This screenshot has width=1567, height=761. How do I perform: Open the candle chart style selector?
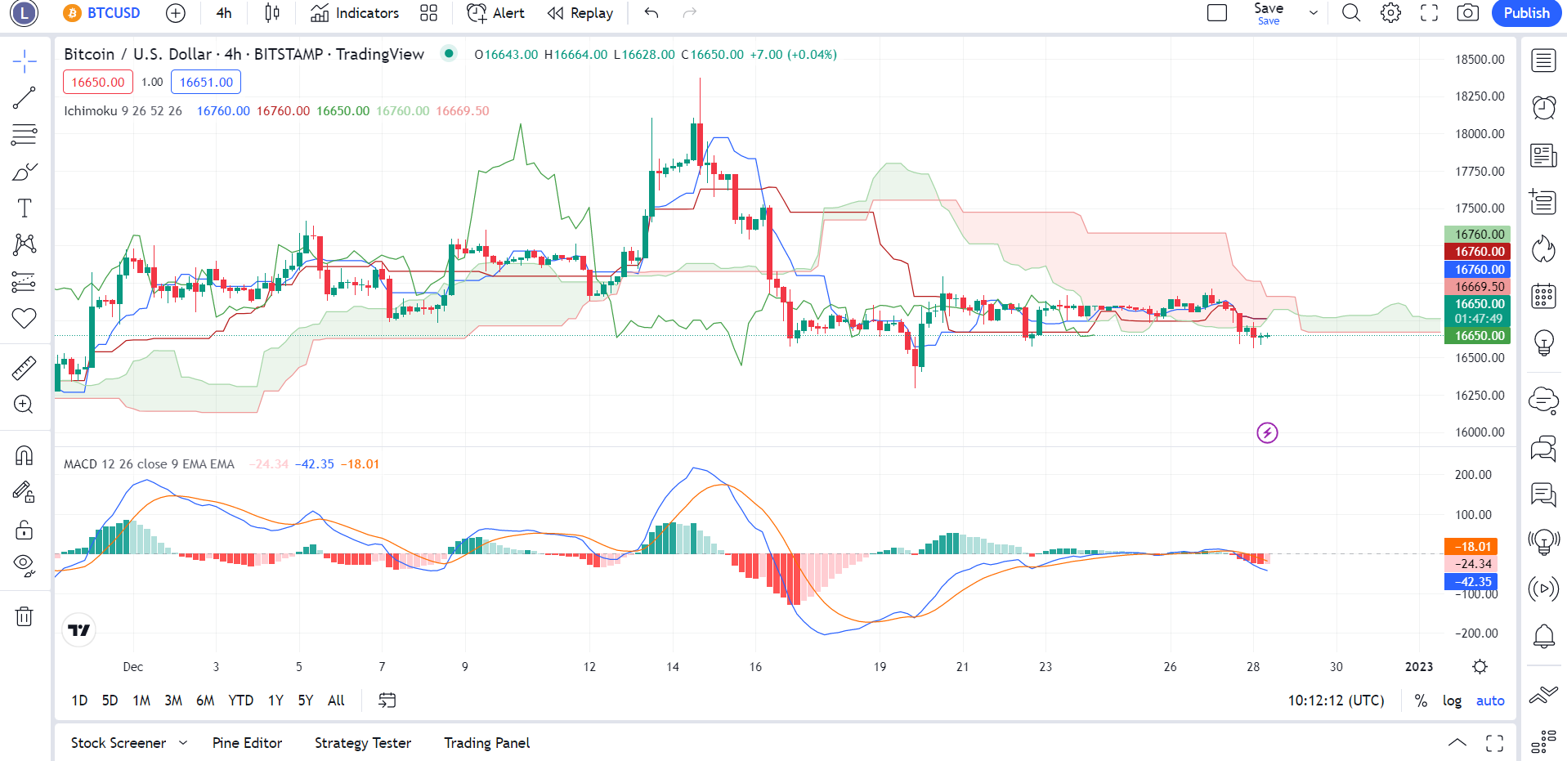[272, 13]
